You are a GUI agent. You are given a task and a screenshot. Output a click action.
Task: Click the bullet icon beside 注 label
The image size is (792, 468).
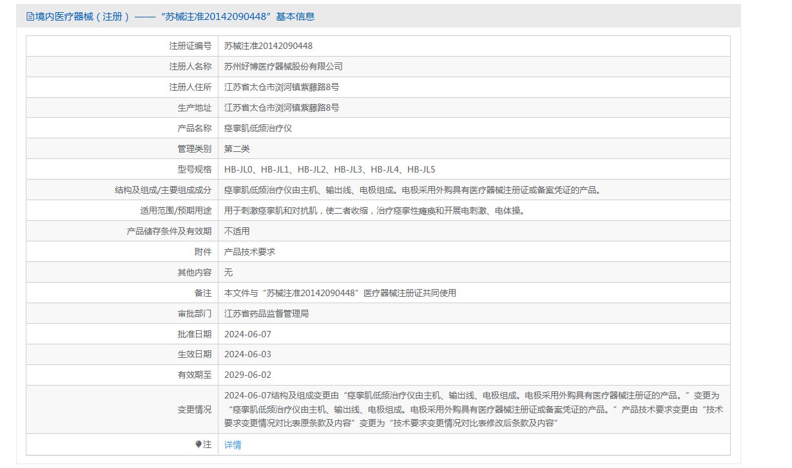198,444
